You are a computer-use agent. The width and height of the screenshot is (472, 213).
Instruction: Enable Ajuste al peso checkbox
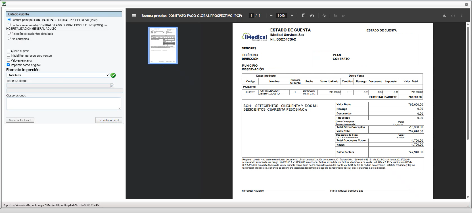pos(8,50)
